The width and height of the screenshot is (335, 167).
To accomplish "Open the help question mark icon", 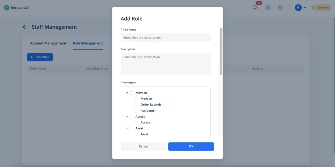I will pyautogui.click(x=268, y=8).
